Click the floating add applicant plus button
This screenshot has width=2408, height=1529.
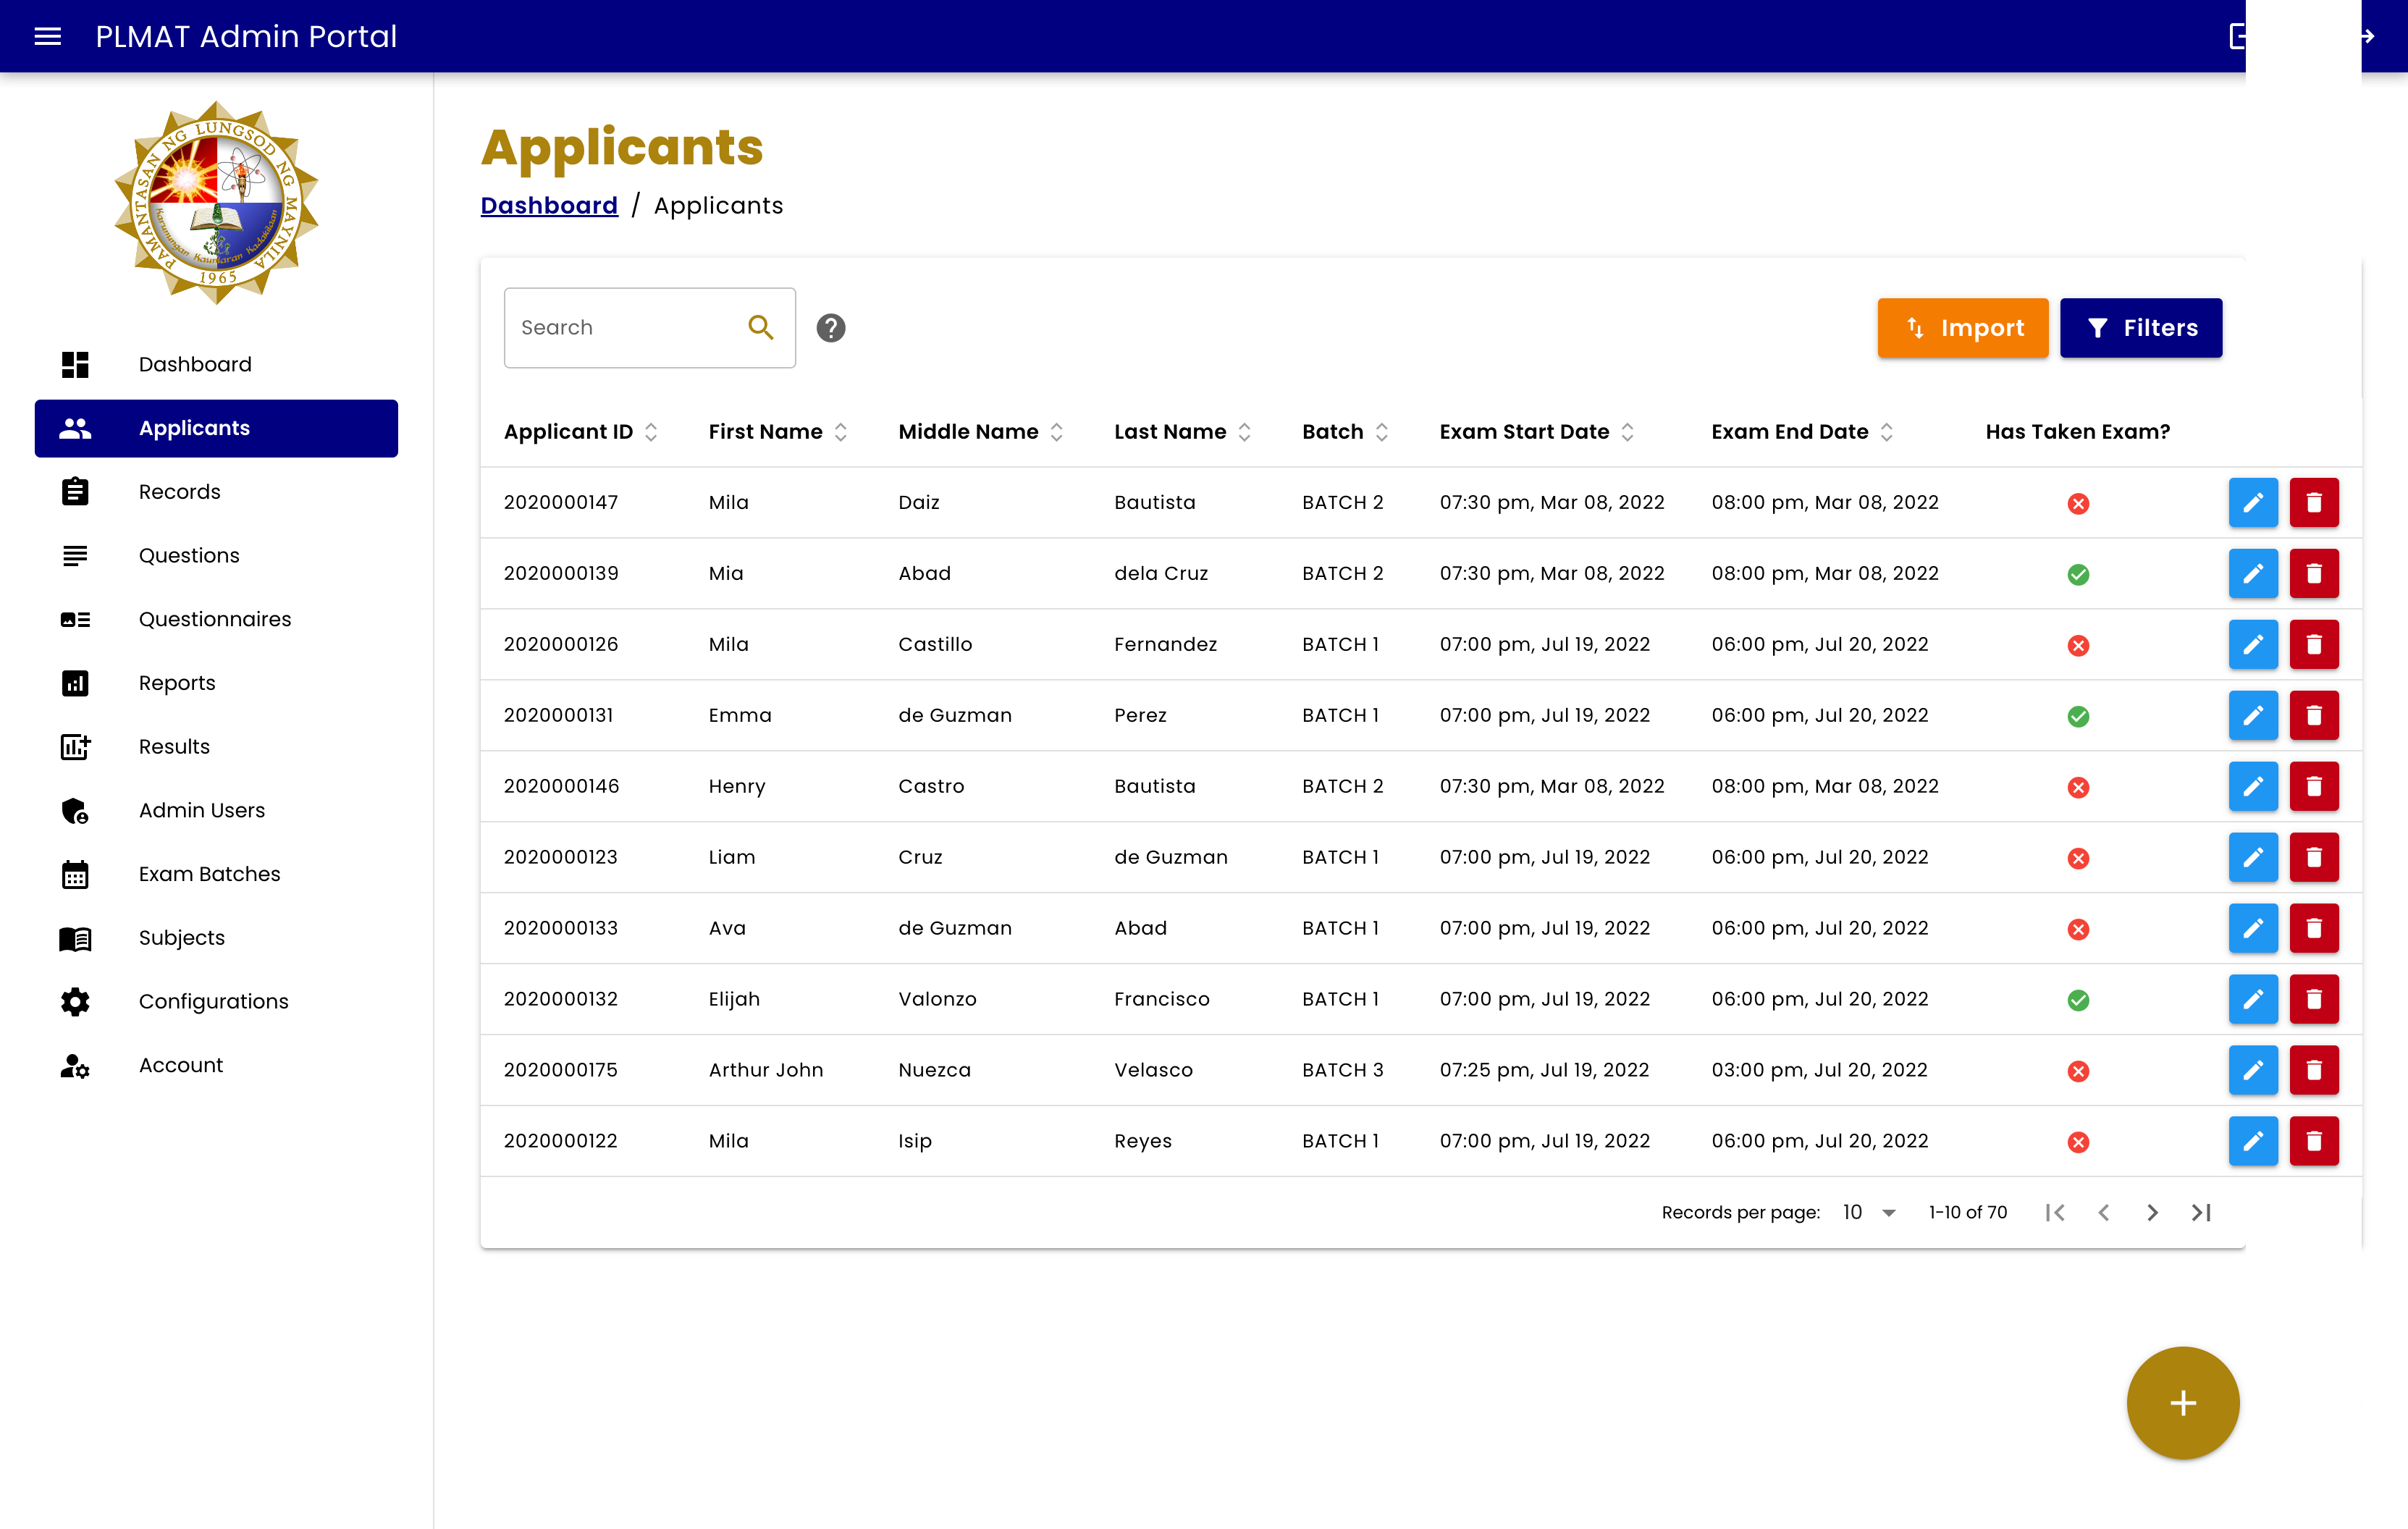pos(2182,1402)
